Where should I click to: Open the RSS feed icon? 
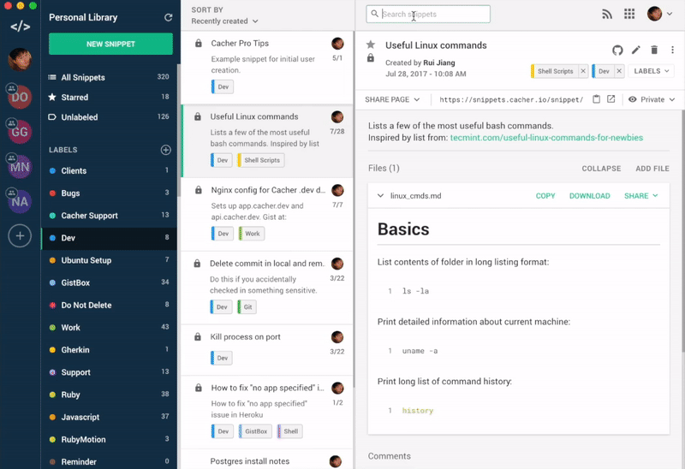click(x=607, y=15)
